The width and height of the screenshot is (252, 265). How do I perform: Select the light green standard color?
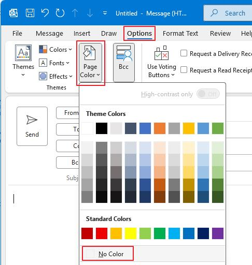[145, 233]
